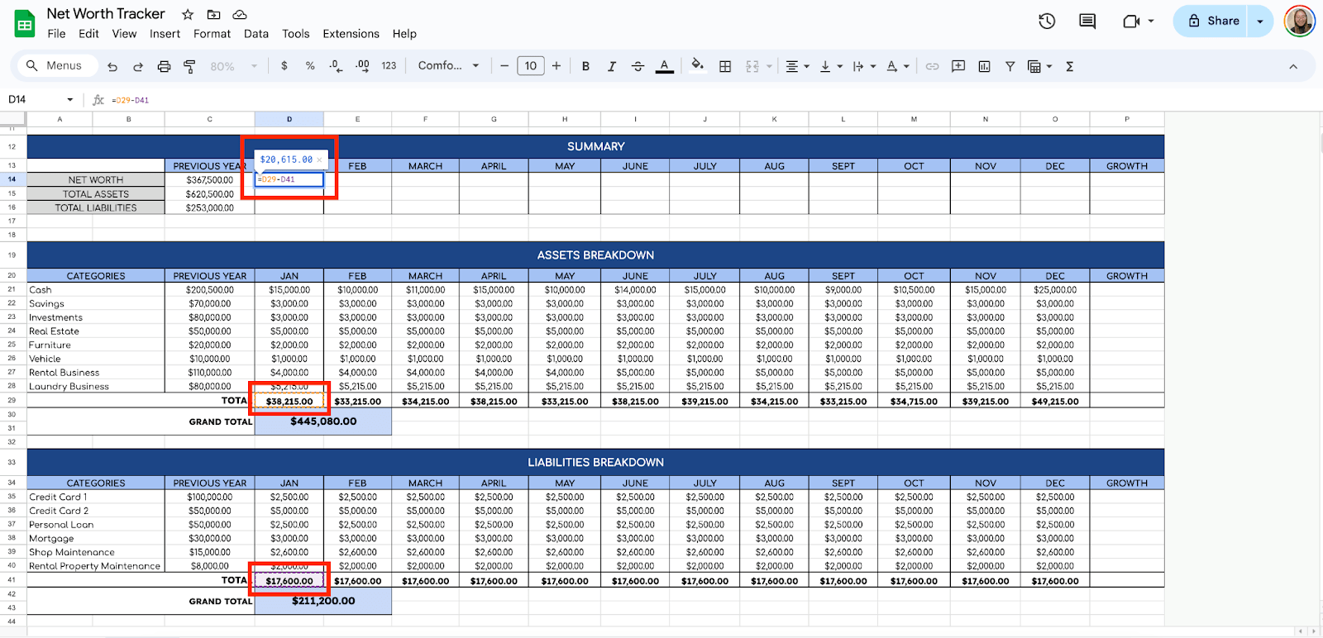The height and width of the screenshot is (638, 1323).
Task: Decrease decimal places icon
Action: [x=336, y=65]
